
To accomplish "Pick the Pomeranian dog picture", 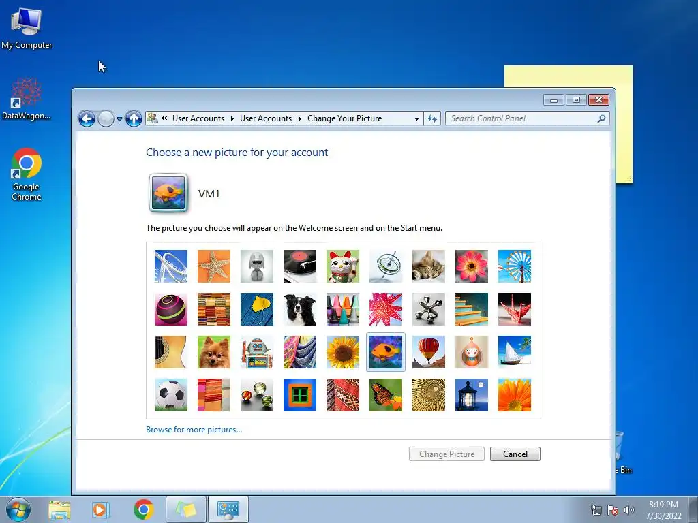I will coord(214,352).
